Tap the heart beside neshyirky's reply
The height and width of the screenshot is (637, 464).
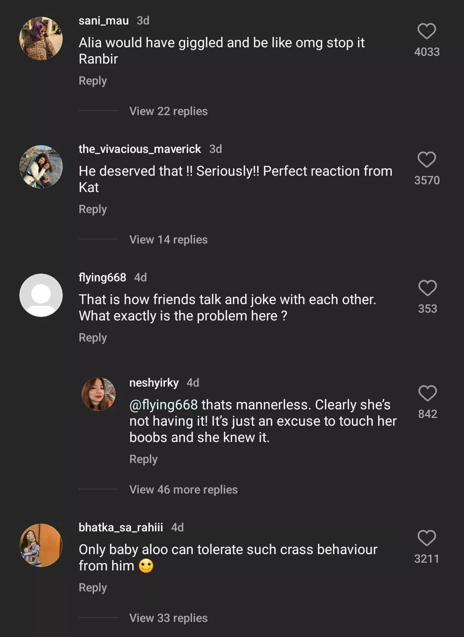(427, 393)
